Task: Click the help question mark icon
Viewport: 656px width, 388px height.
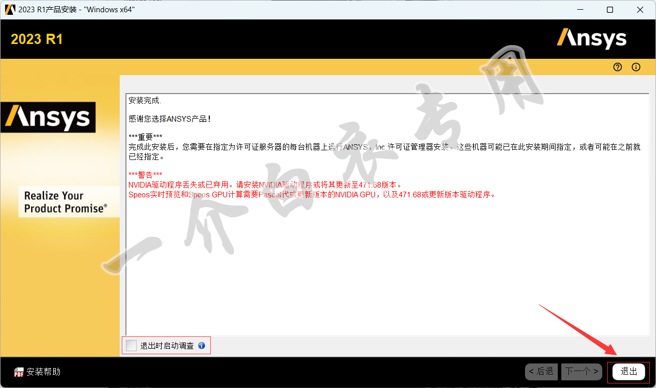Action: [618, 67]
